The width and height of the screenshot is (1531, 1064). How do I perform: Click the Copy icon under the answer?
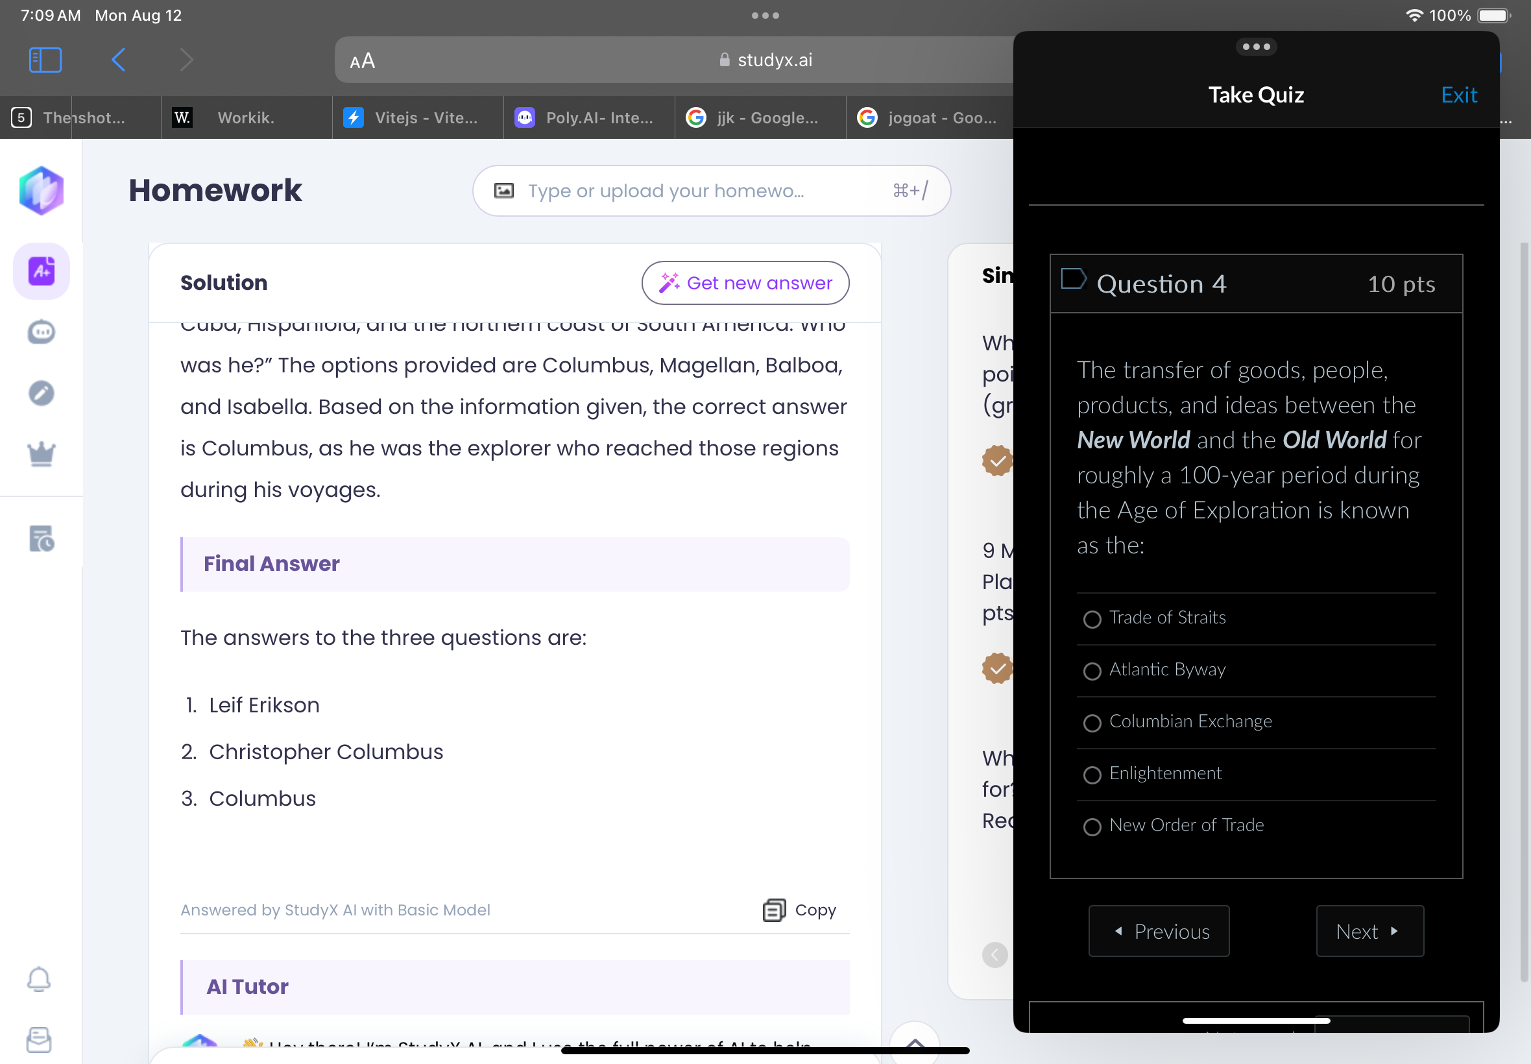click(774, 910)
